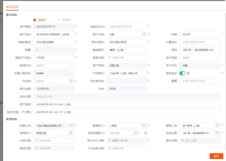Click the 电脑主机名 input field
The width and height of the screenshot is (226, 161).
click(x=127, y=27)
